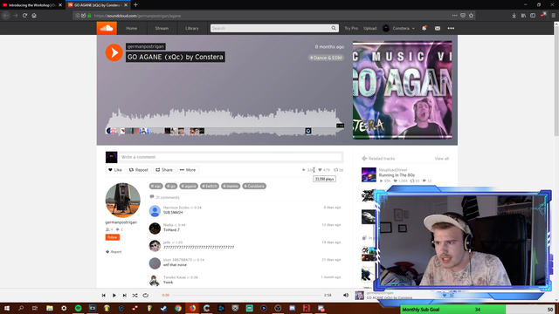Open Spotify from the taskbar
Viewport: 559px width, 314px height.
(78, 308)
